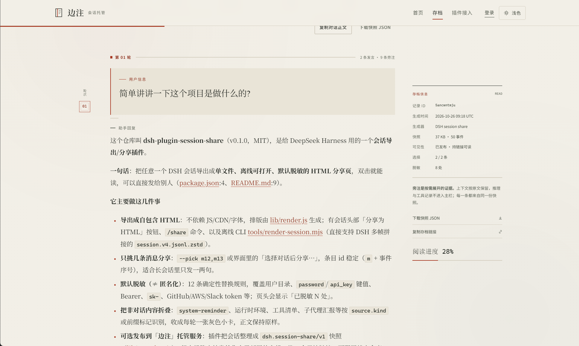Viewport: 579px width, 346px height.
Task: Click the password inline code
Action: (311, 284)
